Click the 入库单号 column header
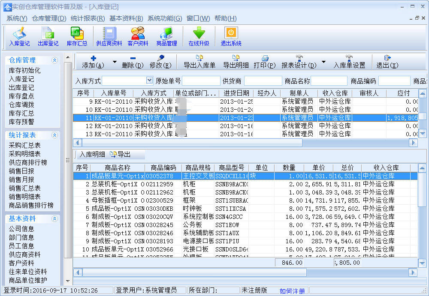 114,93
